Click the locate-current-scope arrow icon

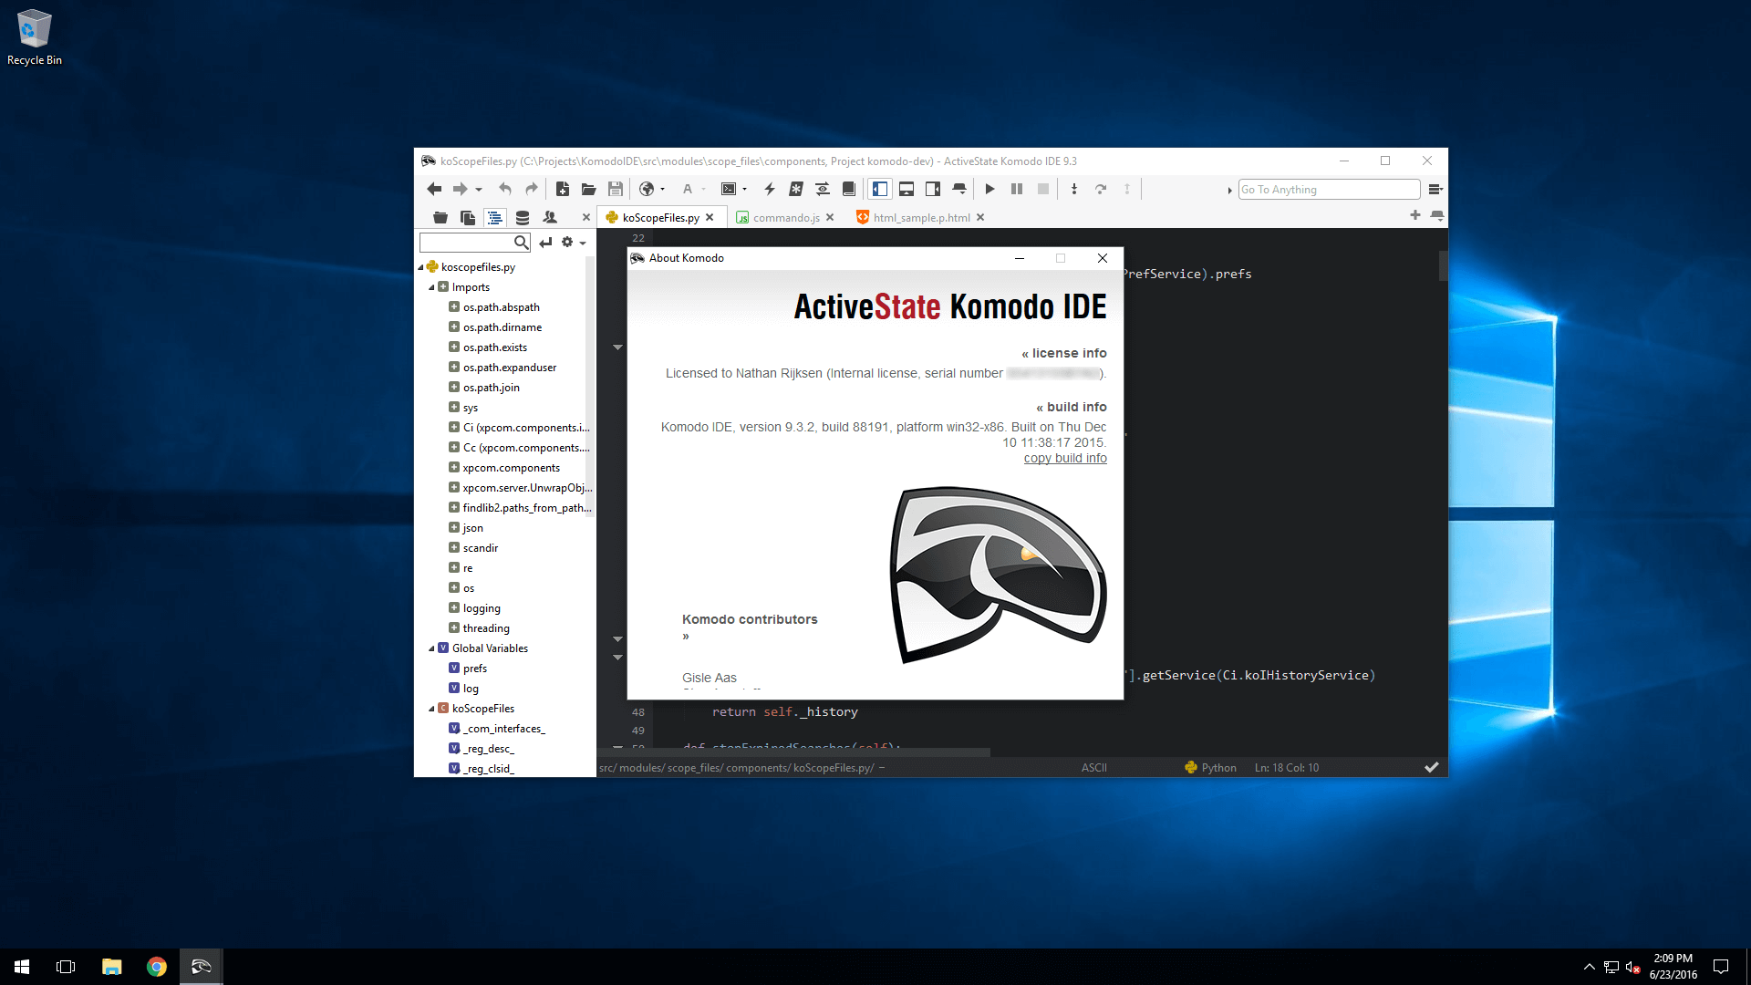coord(545,242)
